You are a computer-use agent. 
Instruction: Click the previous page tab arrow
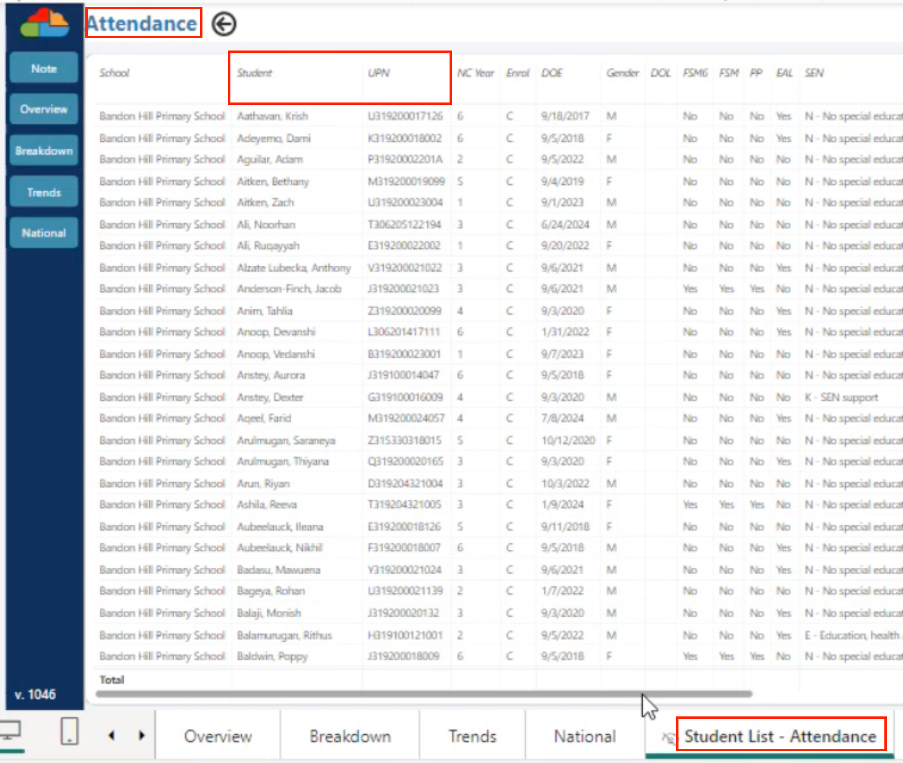(112, 736)
